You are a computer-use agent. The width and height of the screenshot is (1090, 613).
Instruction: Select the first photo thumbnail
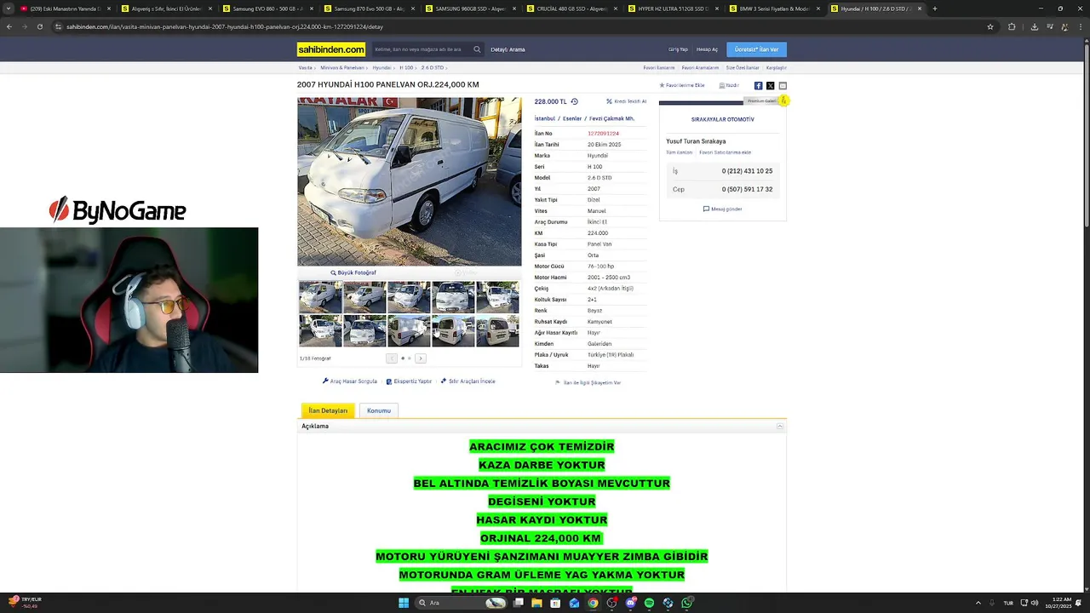click(320, 297)
